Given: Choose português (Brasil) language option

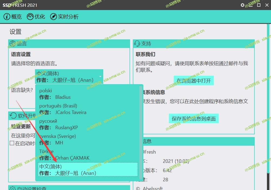Looking at the screenshot, I should click(x=88, y=109).
